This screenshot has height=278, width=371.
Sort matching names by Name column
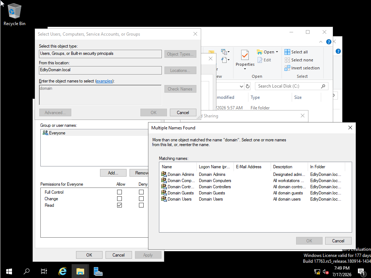click(178, 167)
